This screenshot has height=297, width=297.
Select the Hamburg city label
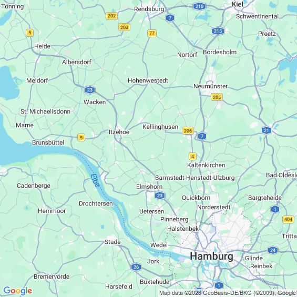(211, 257)
